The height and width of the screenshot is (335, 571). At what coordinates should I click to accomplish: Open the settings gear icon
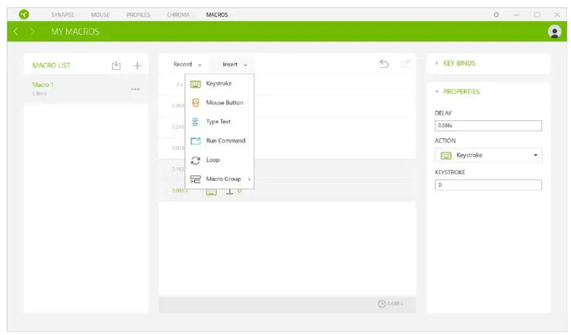click(496, 15)
